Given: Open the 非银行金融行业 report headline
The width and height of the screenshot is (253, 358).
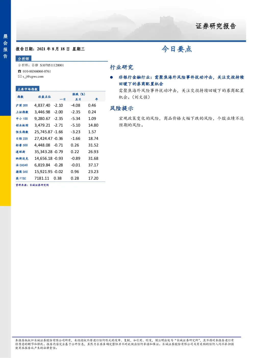Looking at the screenshot, I should click(x=181, y=81).
